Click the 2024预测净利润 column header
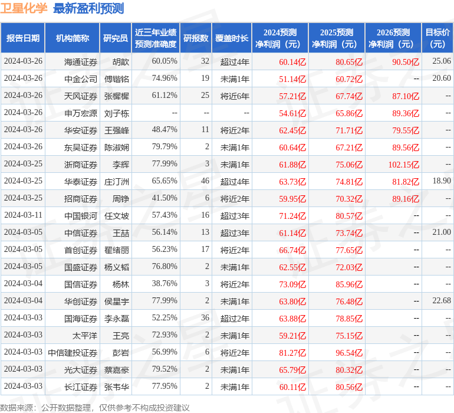 [x=280, y=38]
